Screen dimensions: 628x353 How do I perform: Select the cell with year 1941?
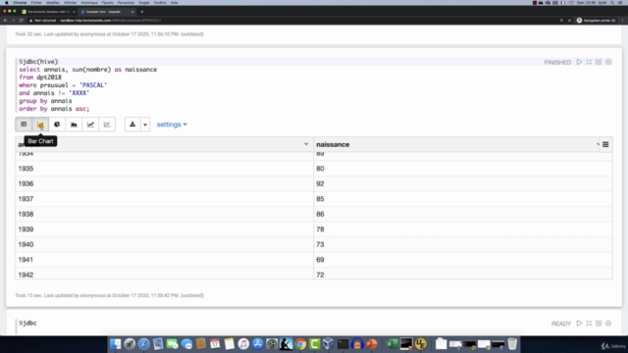[x=164, y=260]
